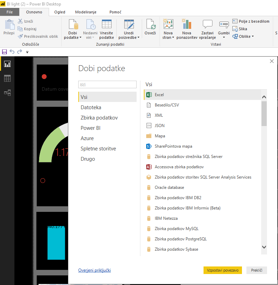Select the Drugo category
This screenshot has height=285, width=278.
(x=107, y=159)
